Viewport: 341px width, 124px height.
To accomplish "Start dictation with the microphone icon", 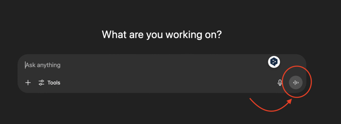I will tap(280, 83).
